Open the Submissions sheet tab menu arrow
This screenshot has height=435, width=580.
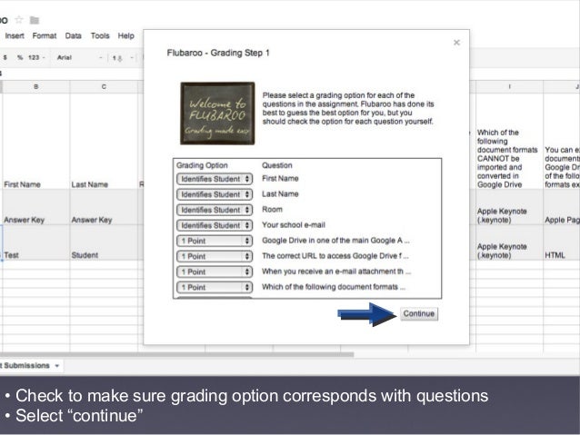57,366
